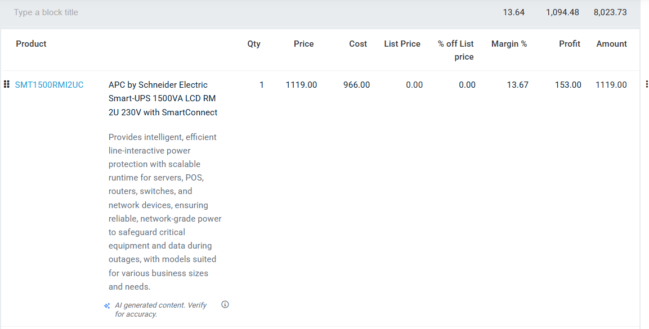Click the Profit value 153.00
Viewport: 649px width, 329px height.
point(568,85)
